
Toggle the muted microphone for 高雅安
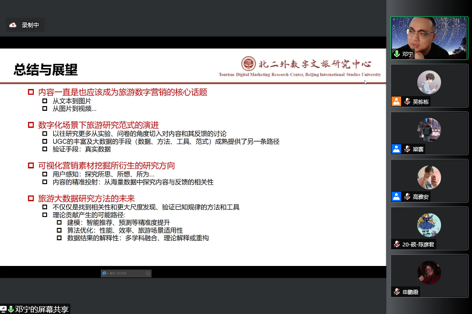pos(407,196)
